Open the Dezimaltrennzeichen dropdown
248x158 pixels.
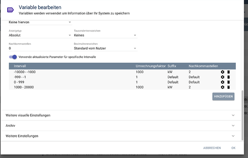point(106,48)
